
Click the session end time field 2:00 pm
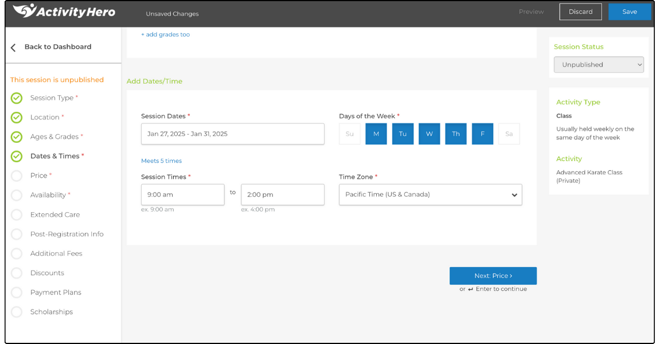point(283,194)
